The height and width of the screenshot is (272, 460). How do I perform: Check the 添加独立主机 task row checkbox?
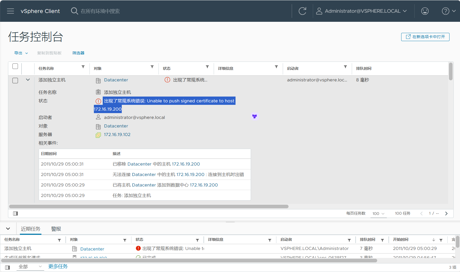point(15,81)
